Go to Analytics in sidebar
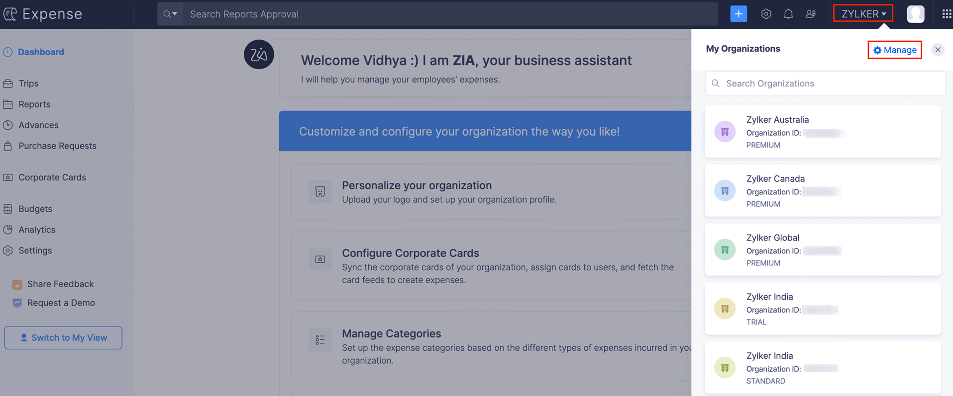953x396 pixels. click(x=37, y=230)
